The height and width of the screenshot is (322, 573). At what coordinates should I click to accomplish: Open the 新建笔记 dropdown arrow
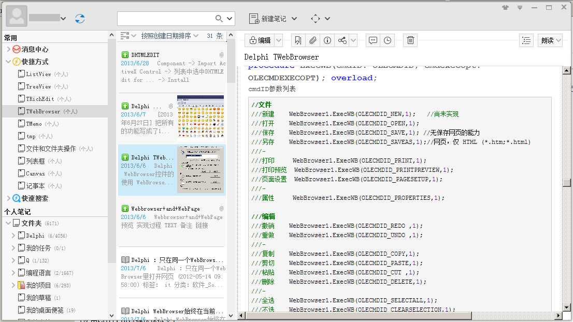click(294, 19)
